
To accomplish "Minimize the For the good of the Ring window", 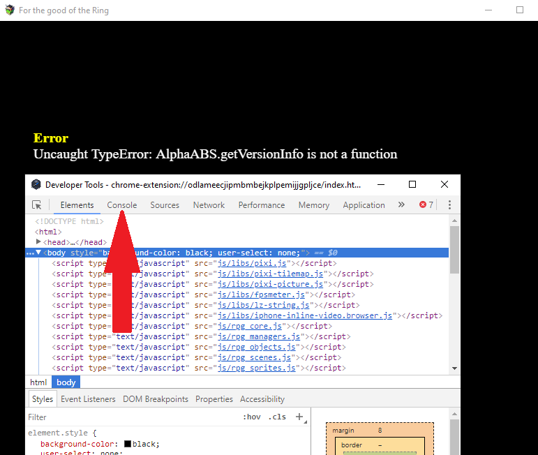I will pyautogui.click(x=488, y=10).
